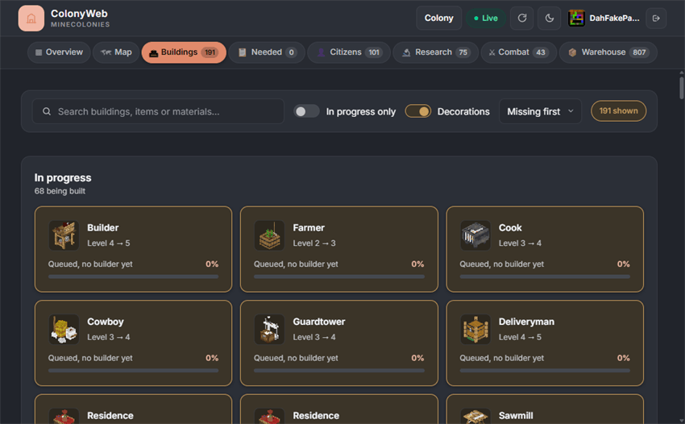Click the Overview tab grid icon
Viewport: 685px width, 424px height.
pyautogui.click(x=39, y=52)
